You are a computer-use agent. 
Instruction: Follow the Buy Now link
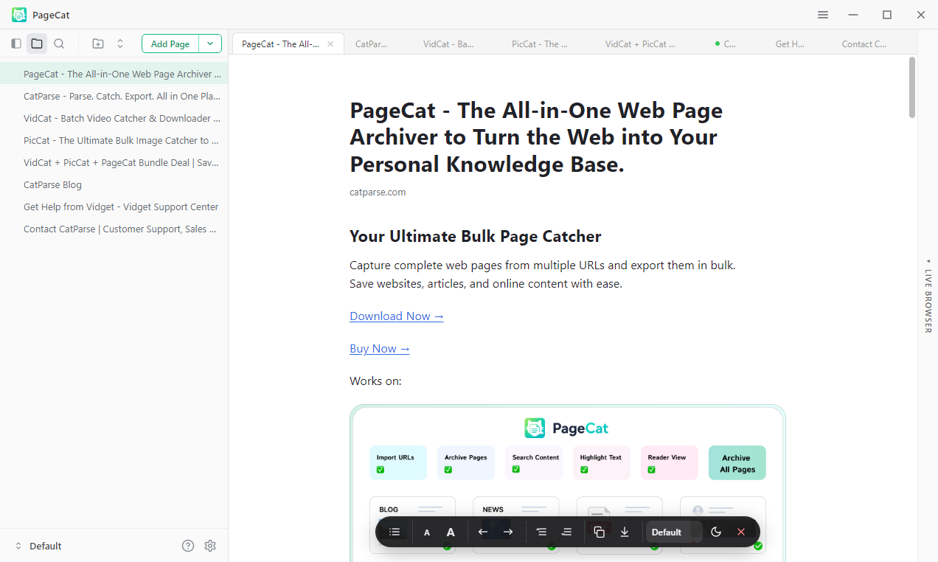(x=380, y=348)
